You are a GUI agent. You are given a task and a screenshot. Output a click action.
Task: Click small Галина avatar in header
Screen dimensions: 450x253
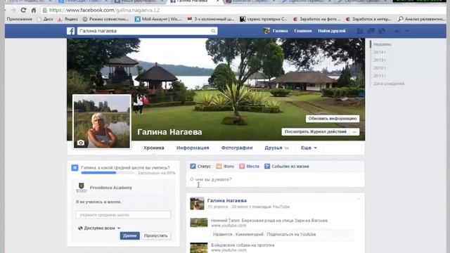pyautogui.click(x=266, y=31)
